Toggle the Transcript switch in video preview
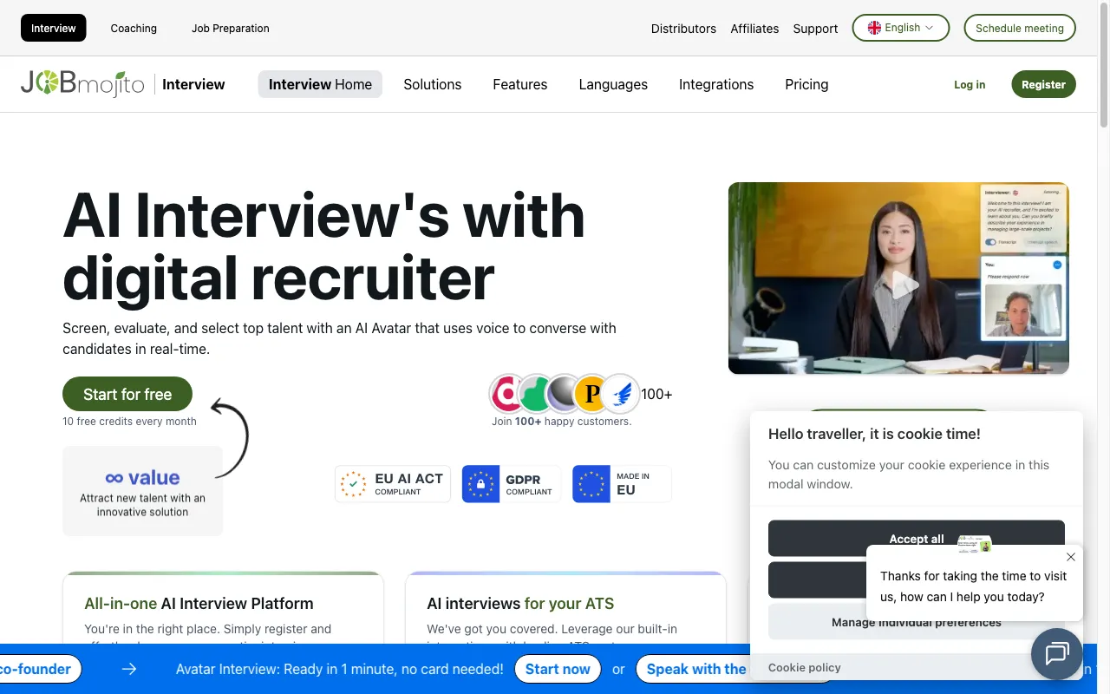1110x694 pixels. (990, 242)
